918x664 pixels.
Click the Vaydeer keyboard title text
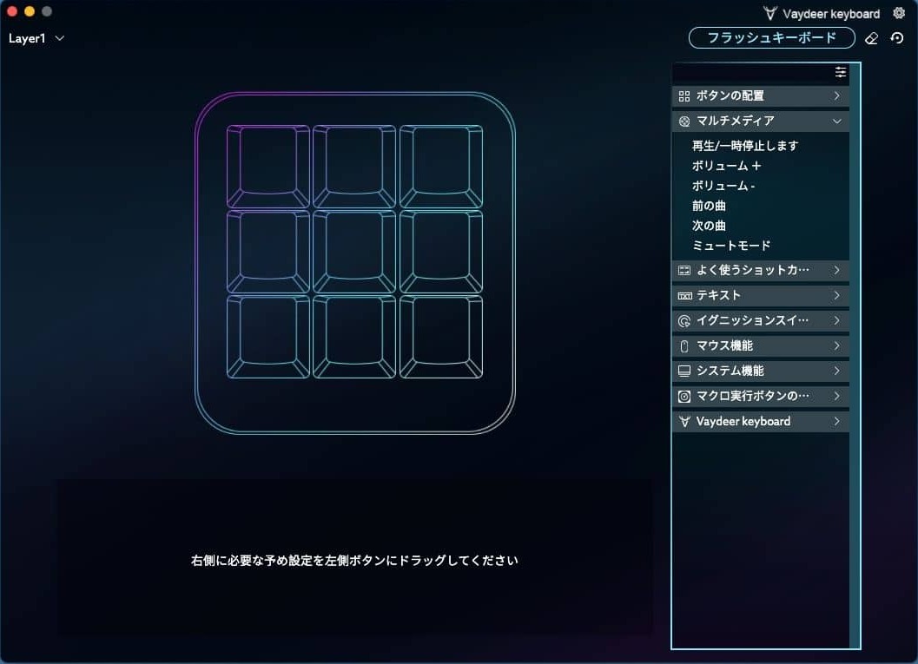pyautogui.click(x=831, y=14)
